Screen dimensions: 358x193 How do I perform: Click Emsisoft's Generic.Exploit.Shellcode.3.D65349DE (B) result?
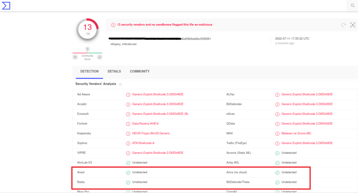[x=160, y=114]
